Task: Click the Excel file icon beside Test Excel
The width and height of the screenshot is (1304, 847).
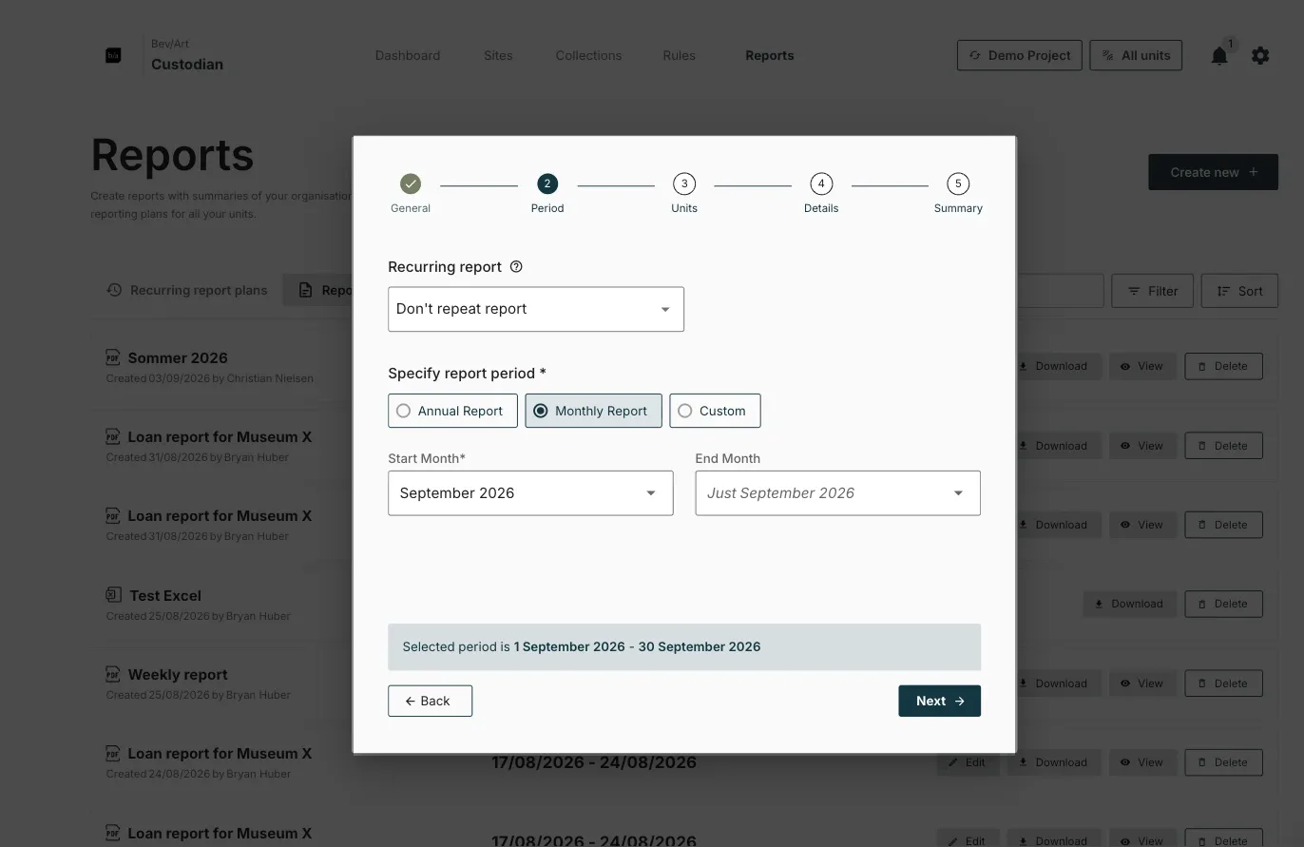Action: point(113,595)
